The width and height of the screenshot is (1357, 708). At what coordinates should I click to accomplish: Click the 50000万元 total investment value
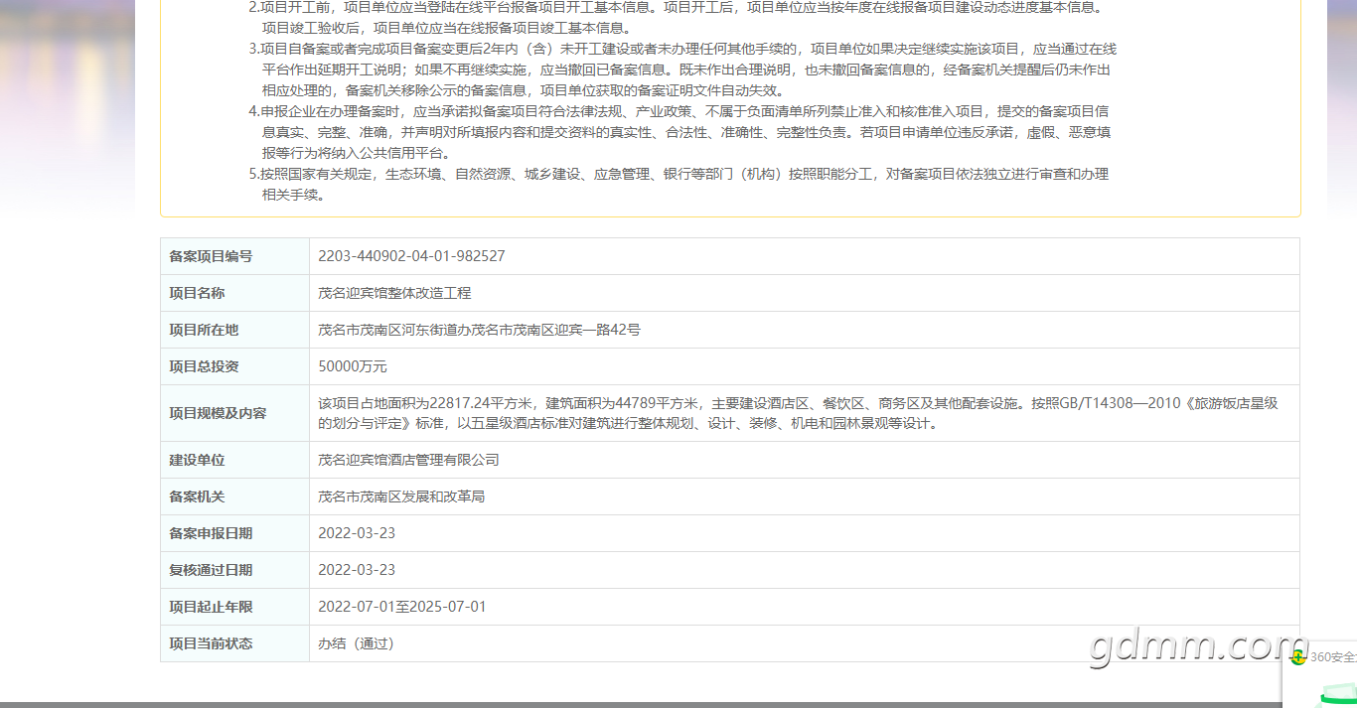(x=353, y=366)
